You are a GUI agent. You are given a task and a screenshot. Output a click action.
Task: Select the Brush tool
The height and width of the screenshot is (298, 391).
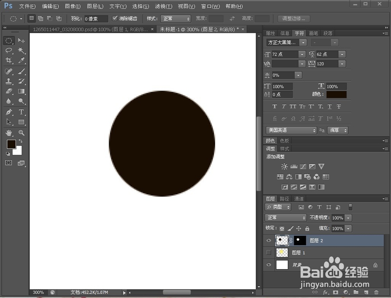(x=22, y=72)
